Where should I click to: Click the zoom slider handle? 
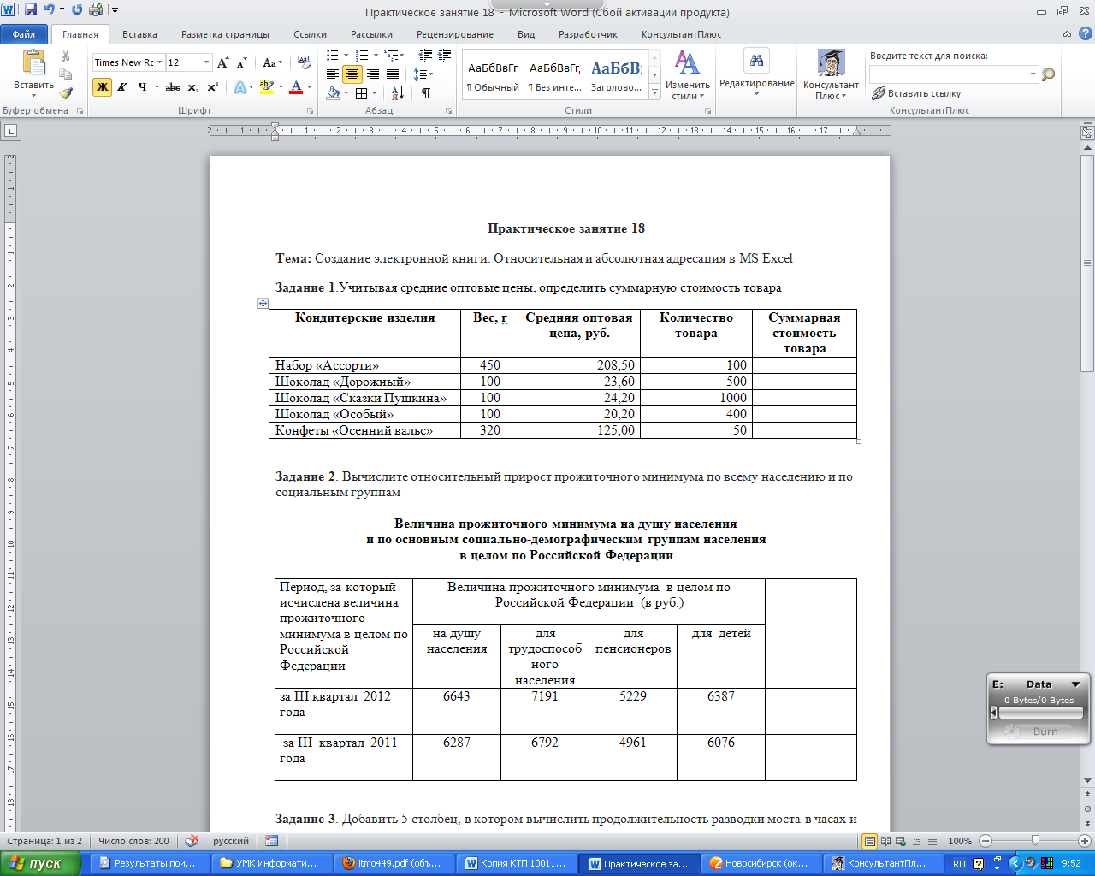pyautogui.click(x=1035, y=841)
